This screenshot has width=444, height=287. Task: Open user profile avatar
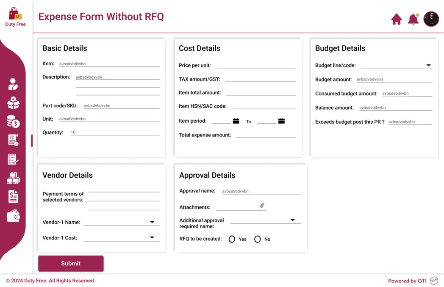[431, 19]
